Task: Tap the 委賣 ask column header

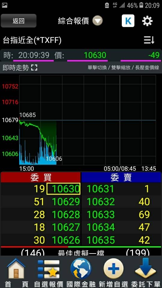Action: [121, 177]
